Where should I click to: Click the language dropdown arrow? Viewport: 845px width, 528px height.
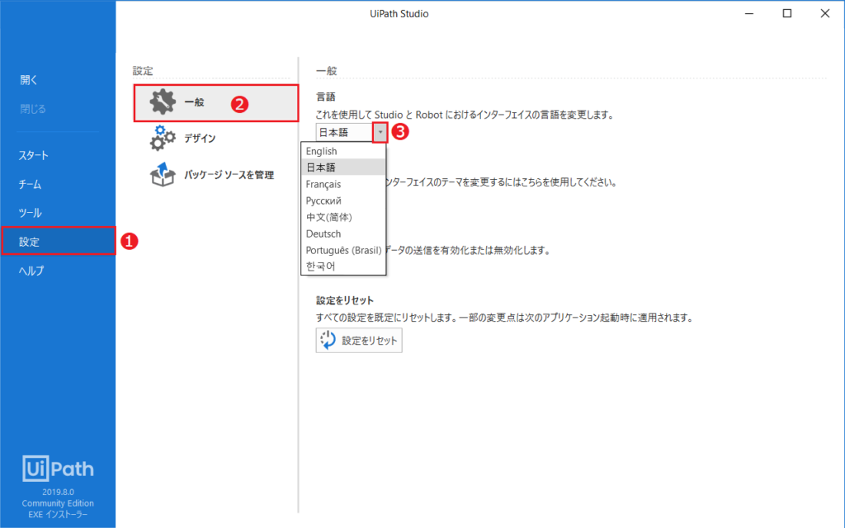point(380,132)
